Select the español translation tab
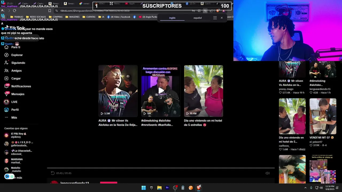Viewport: 342px width, 192px height. [198, 18]
